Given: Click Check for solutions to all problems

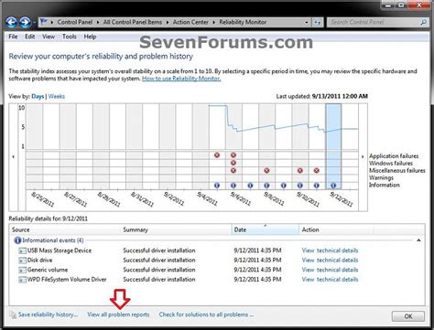Looking at the screenshot, I should (x=206, y=314).
